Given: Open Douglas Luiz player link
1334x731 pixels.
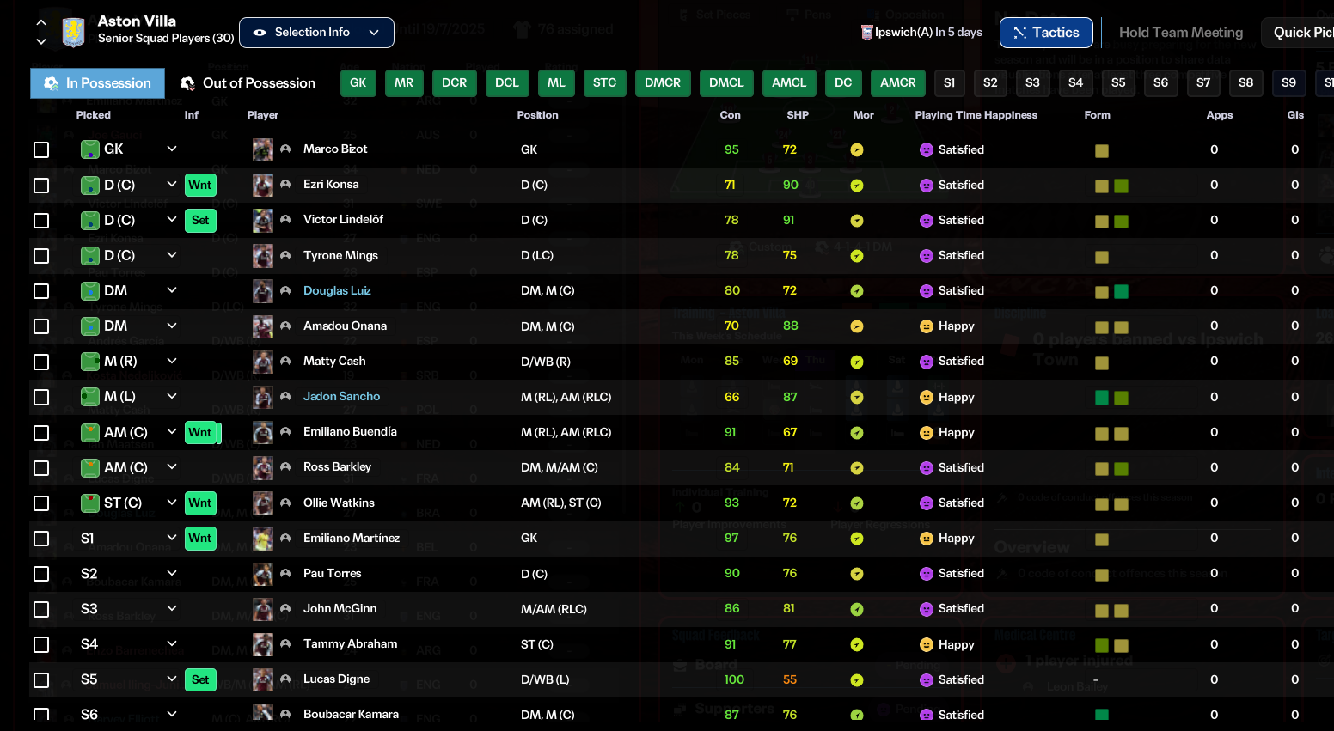Looking at the screenshot, I should [x=337, y=290].
